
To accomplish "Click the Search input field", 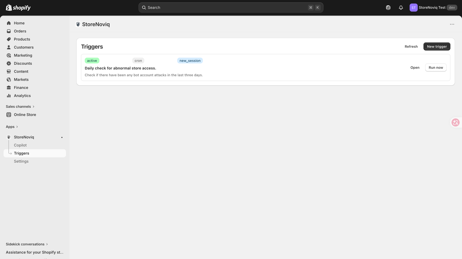I will [231, 8].
